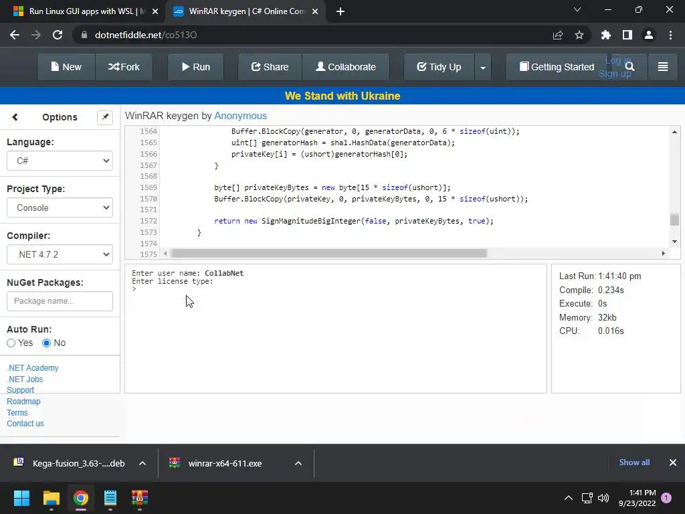Click the Sign up link

[615, 74]
